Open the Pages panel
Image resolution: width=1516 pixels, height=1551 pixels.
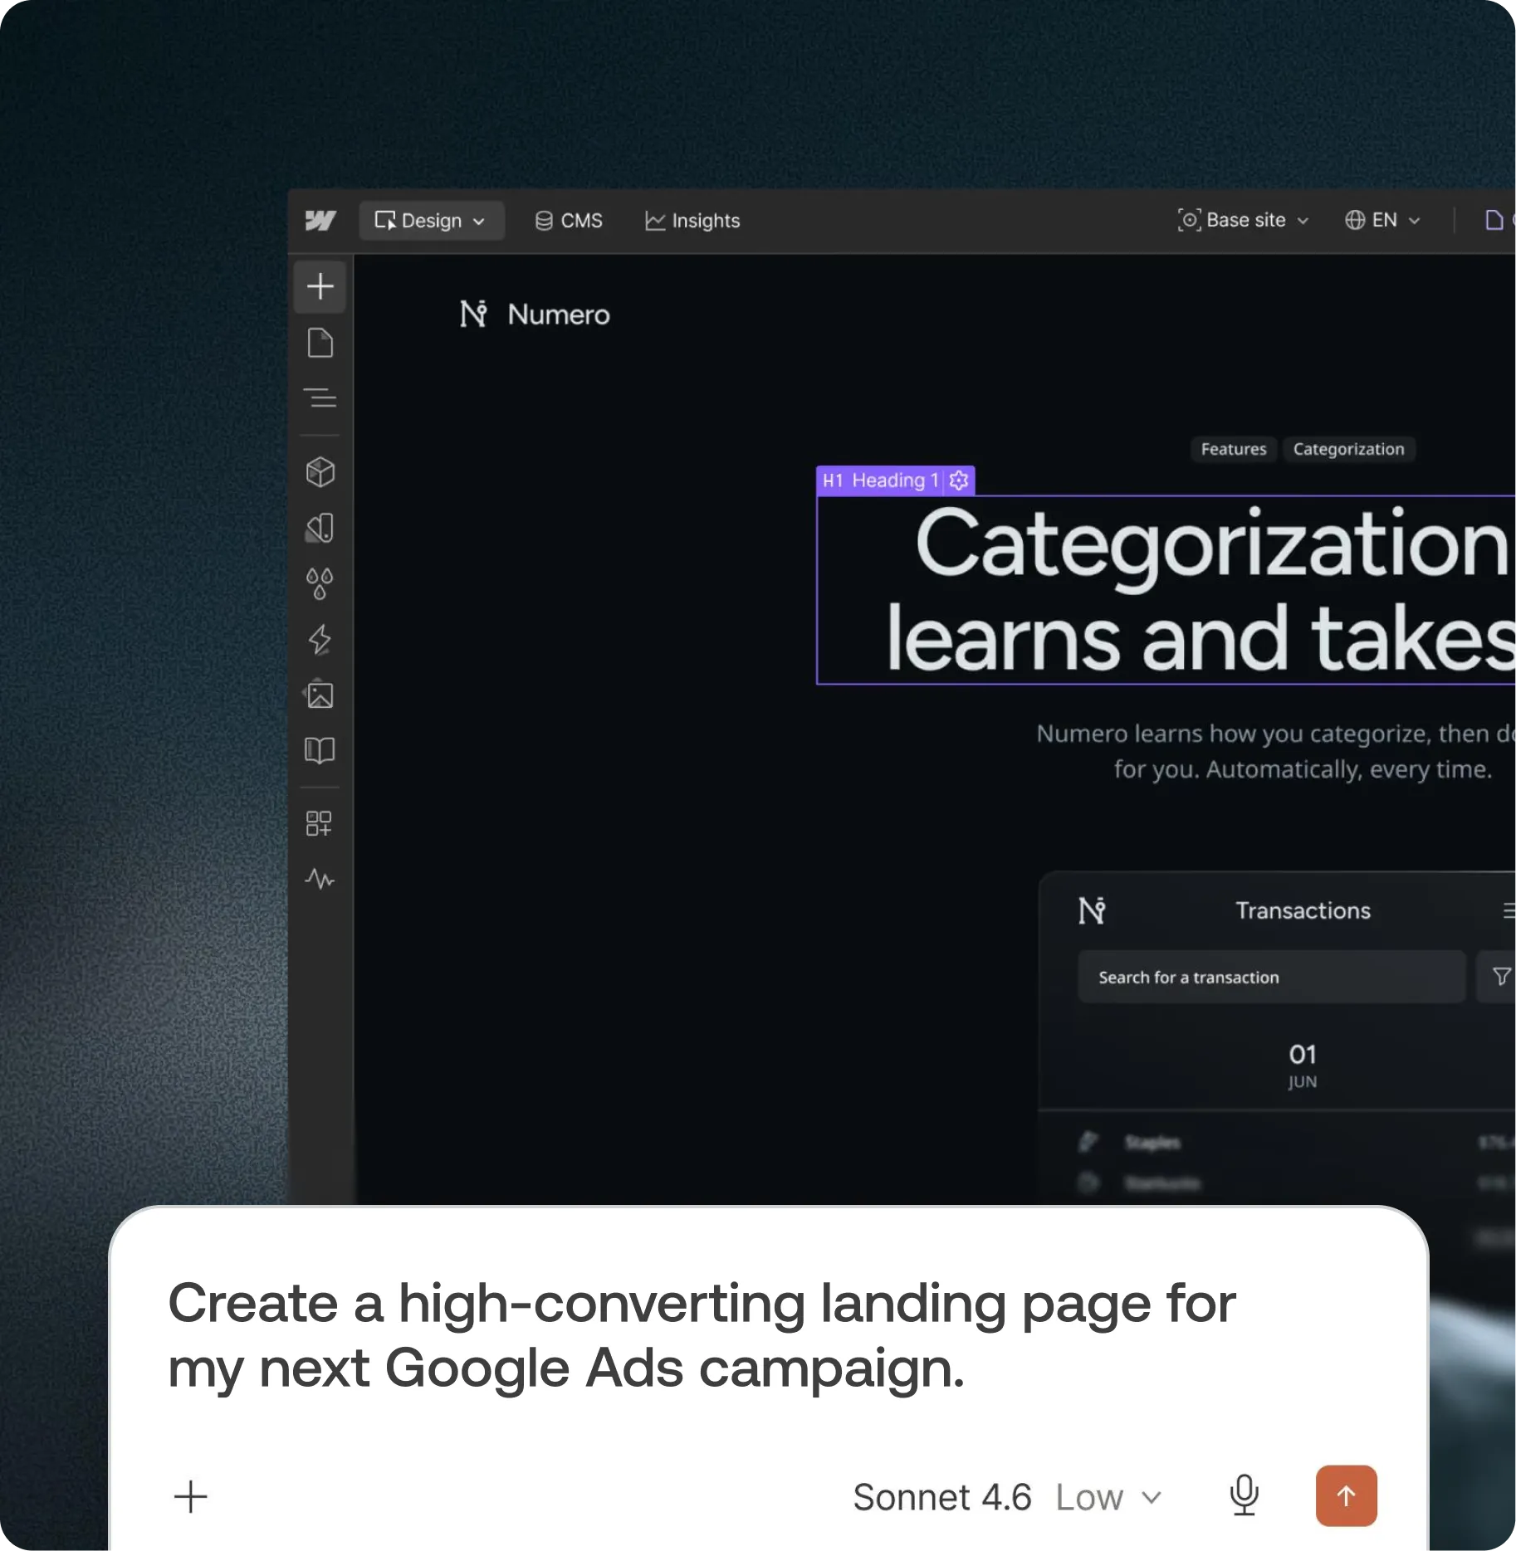pos(320,343)
